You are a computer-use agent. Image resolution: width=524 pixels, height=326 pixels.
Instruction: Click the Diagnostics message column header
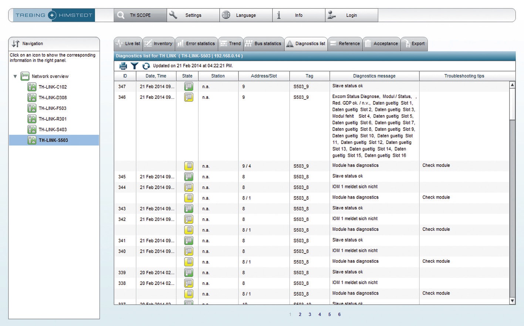click(374, 76)
